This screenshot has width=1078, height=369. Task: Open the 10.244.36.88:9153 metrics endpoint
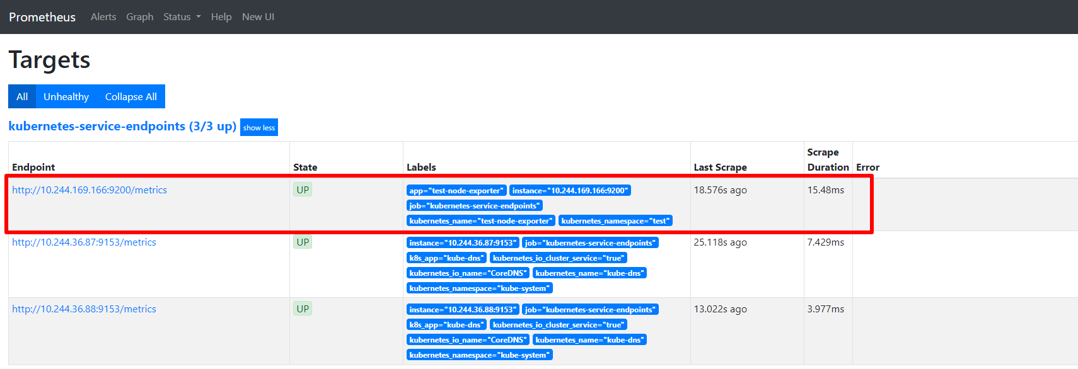point(84,309)
